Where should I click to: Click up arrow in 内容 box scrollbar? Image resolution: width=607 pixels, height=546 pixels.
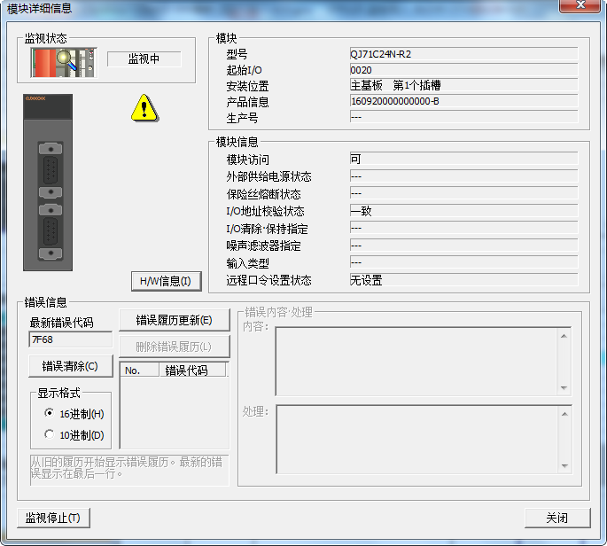pyautogui.click(x=563, y=336)
